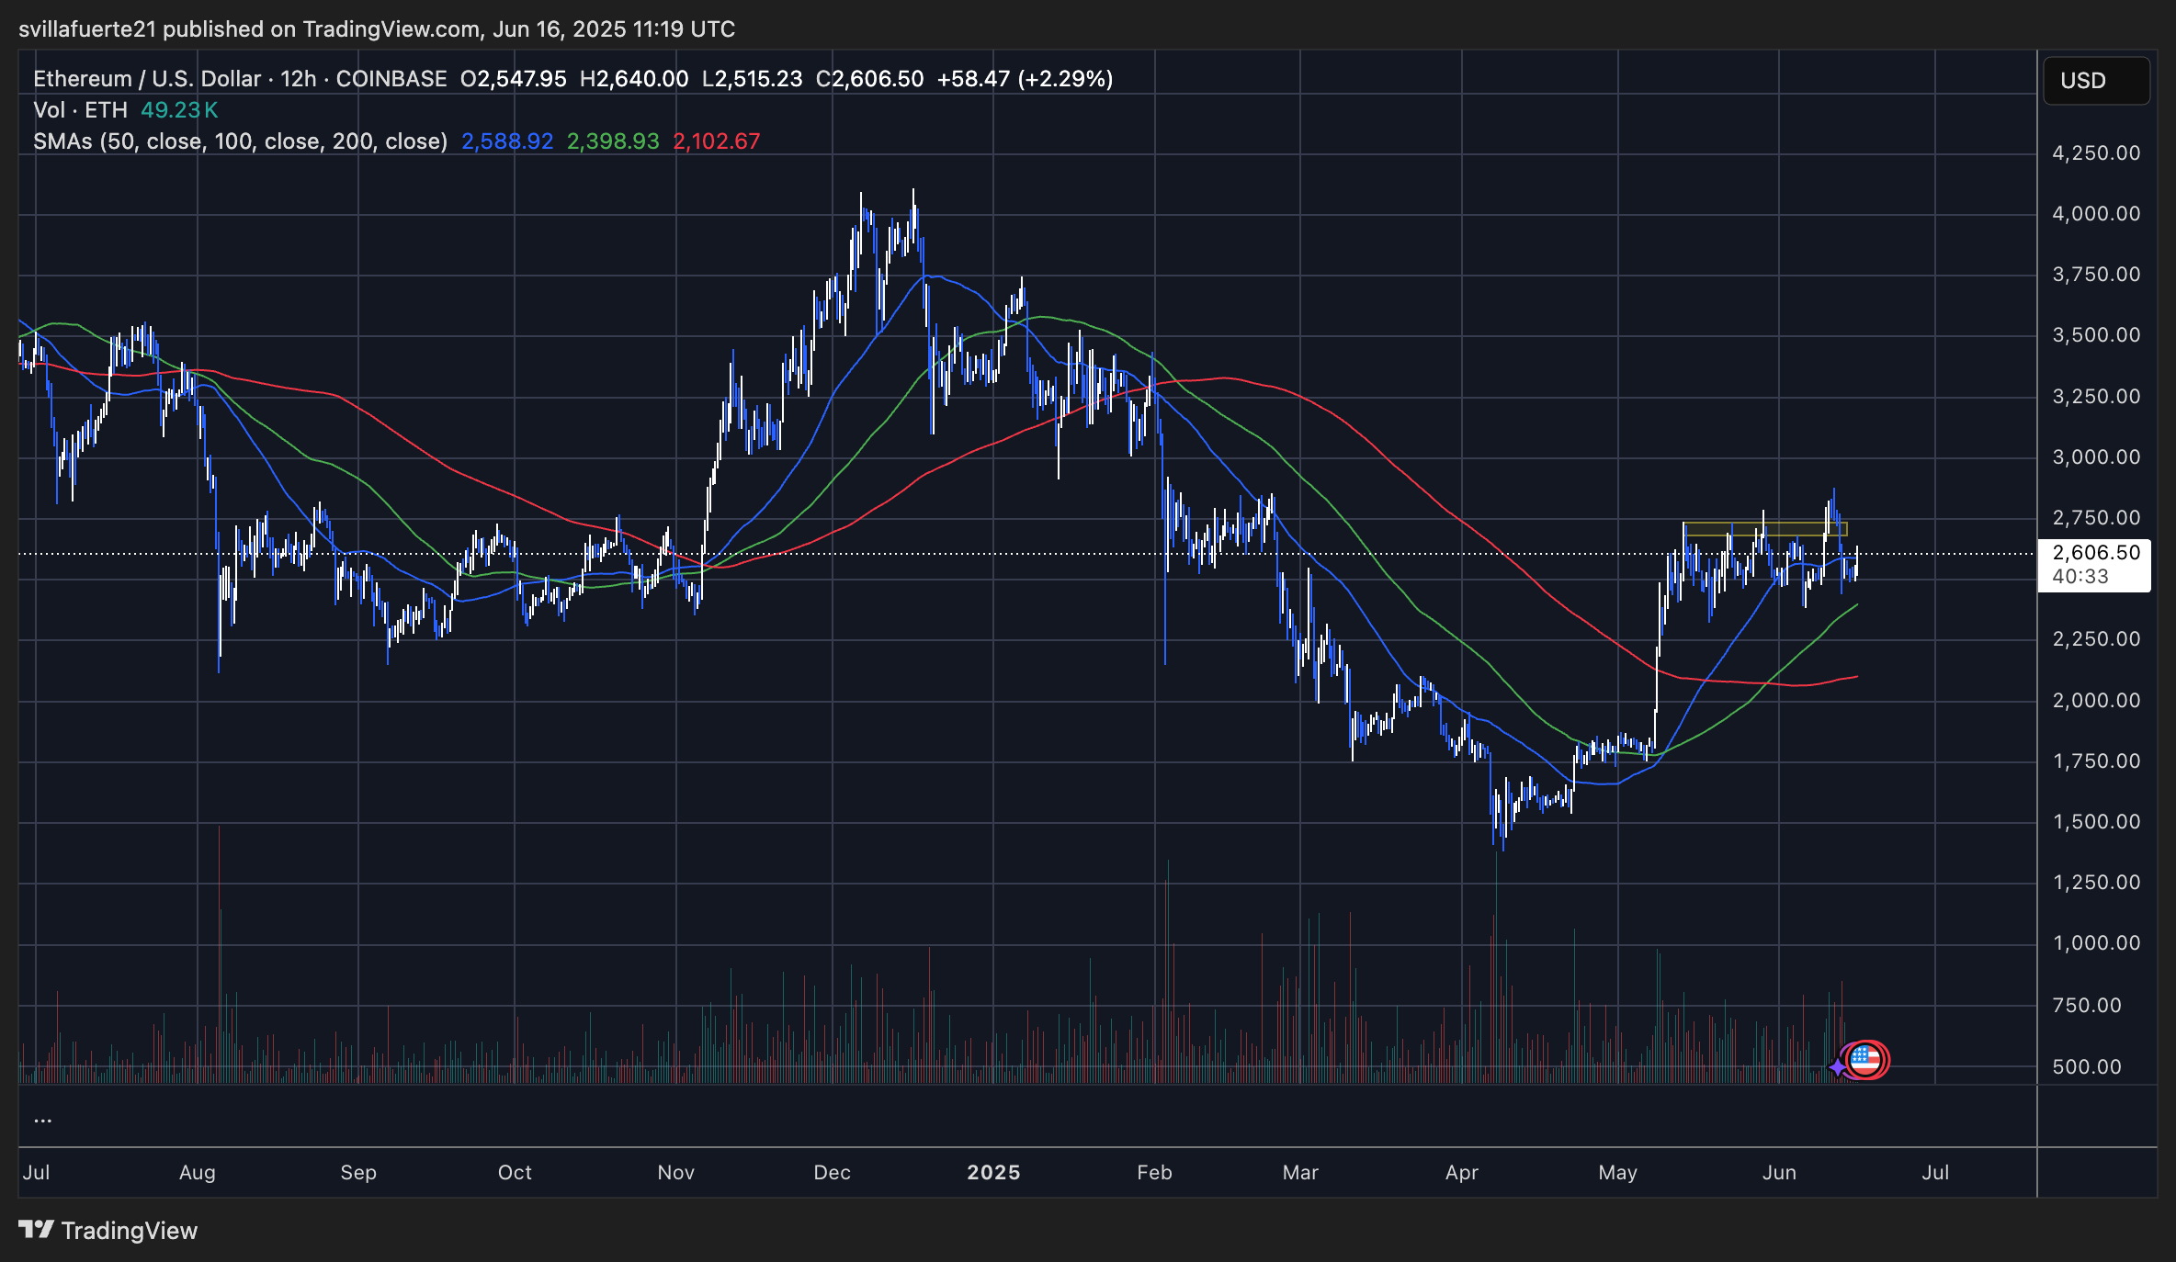Click the Jun label on time axis

[x=1780, y=1173]
